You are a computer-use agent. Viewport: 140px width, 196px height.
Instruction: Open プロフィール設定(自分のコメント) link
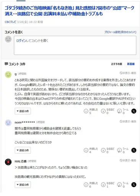click(120, 32)
